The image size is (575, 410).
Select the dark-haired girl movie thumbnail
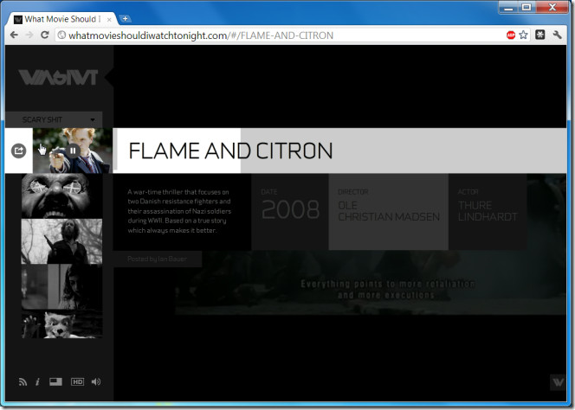(61, 287)
